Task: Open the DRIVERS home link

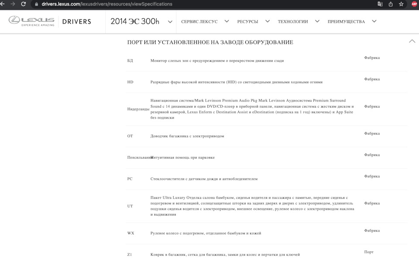Action: click(x=77, y=22)
